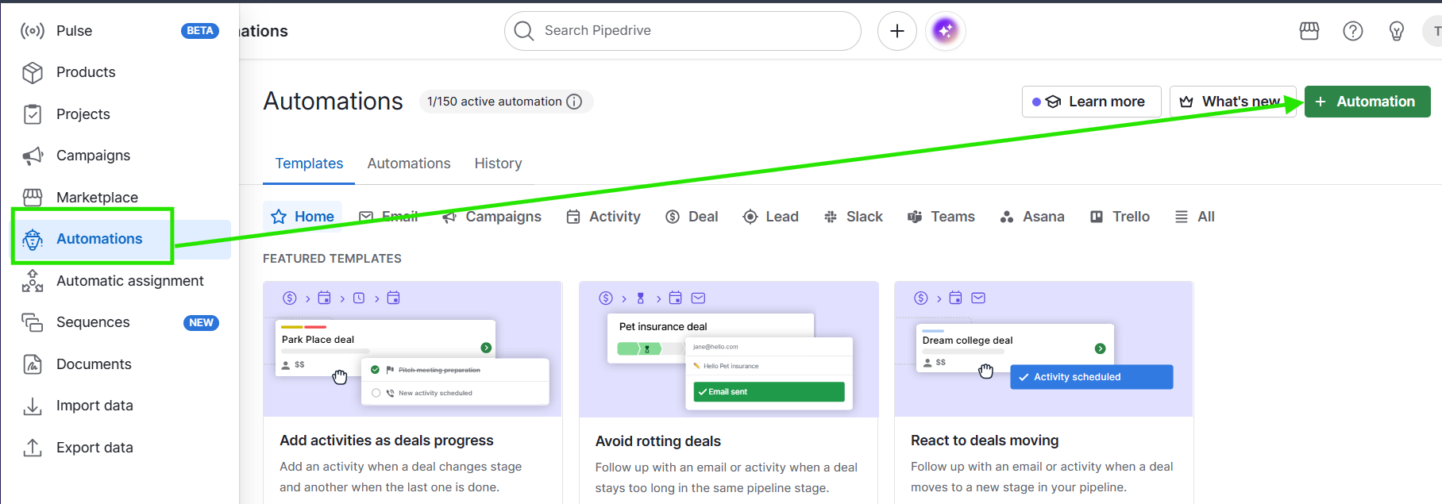
Task: Switch to the History tab
Action: (498, 164)
